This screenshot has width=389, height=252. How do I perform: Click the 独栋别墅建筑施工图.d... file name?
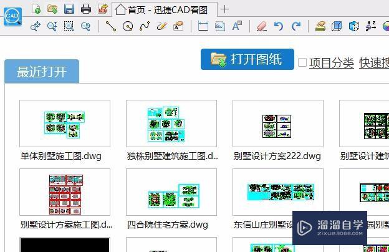173,156
